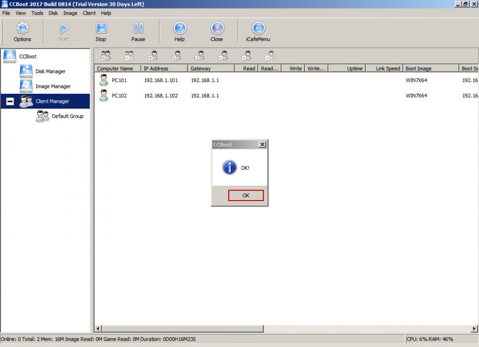This screenshot has height=347, width=479.
Task: Click the 'OK!' message text in the dialog
Action: (x=245, y=168)
